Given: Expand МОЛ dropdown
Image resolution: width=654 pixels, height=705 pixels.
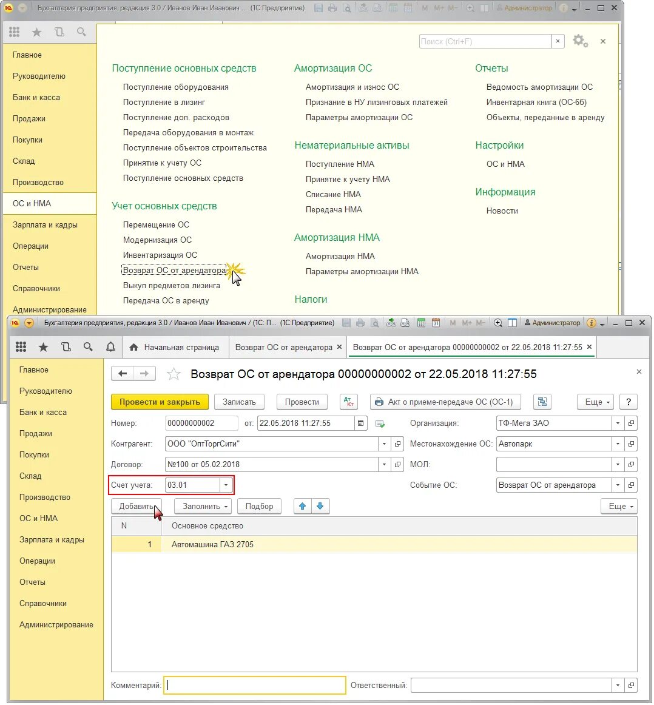Looking at the screenshot, I should coord(618,465).
